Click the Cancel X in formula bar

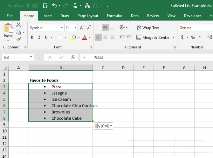[50, 57]
